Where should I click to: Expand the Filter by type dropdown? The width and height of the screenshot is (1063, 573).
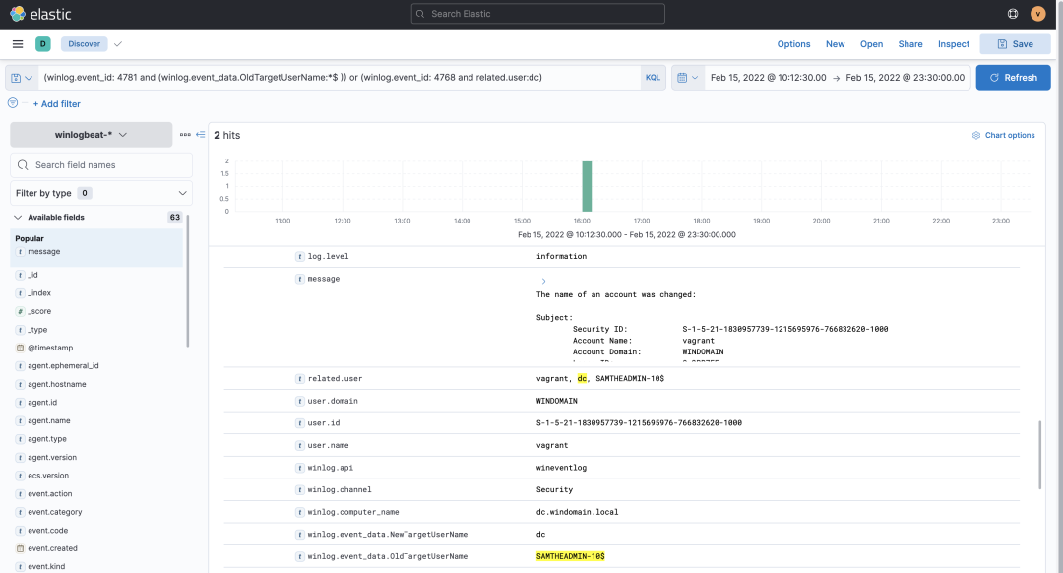tap(101, 193)
